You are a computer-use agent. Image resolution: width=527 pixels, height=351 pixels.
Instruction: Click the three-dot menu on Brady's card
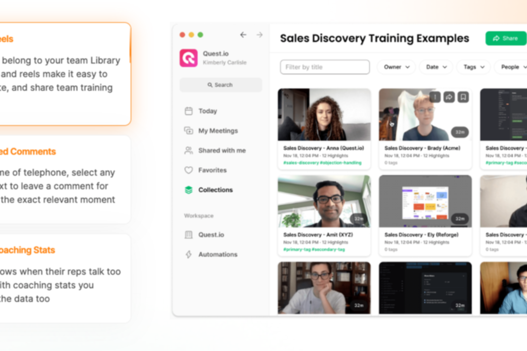click(435, 97)
